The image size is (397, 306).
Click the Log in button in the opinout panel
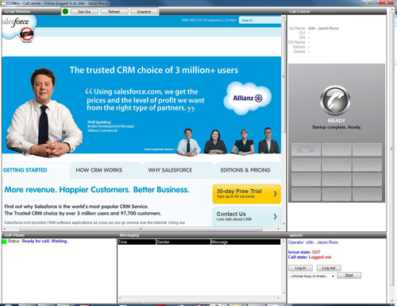point(300,268)
